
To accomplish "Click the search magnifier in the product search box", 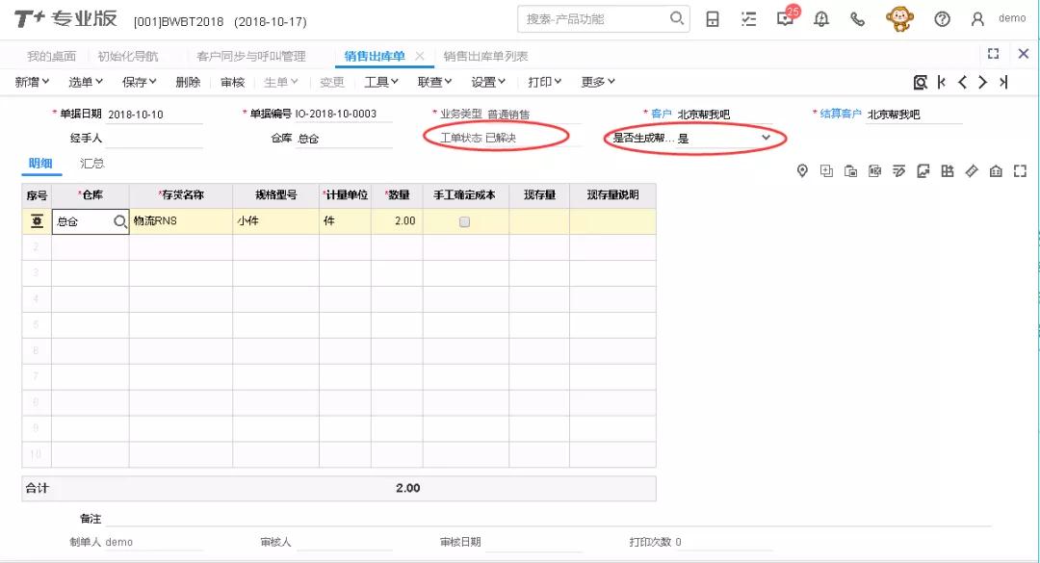I will pos(676,18).
